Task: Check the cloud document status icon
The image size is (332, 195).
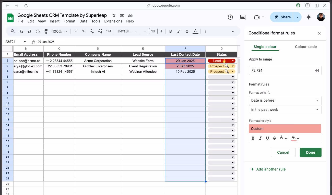Action: tap(130, 15)
